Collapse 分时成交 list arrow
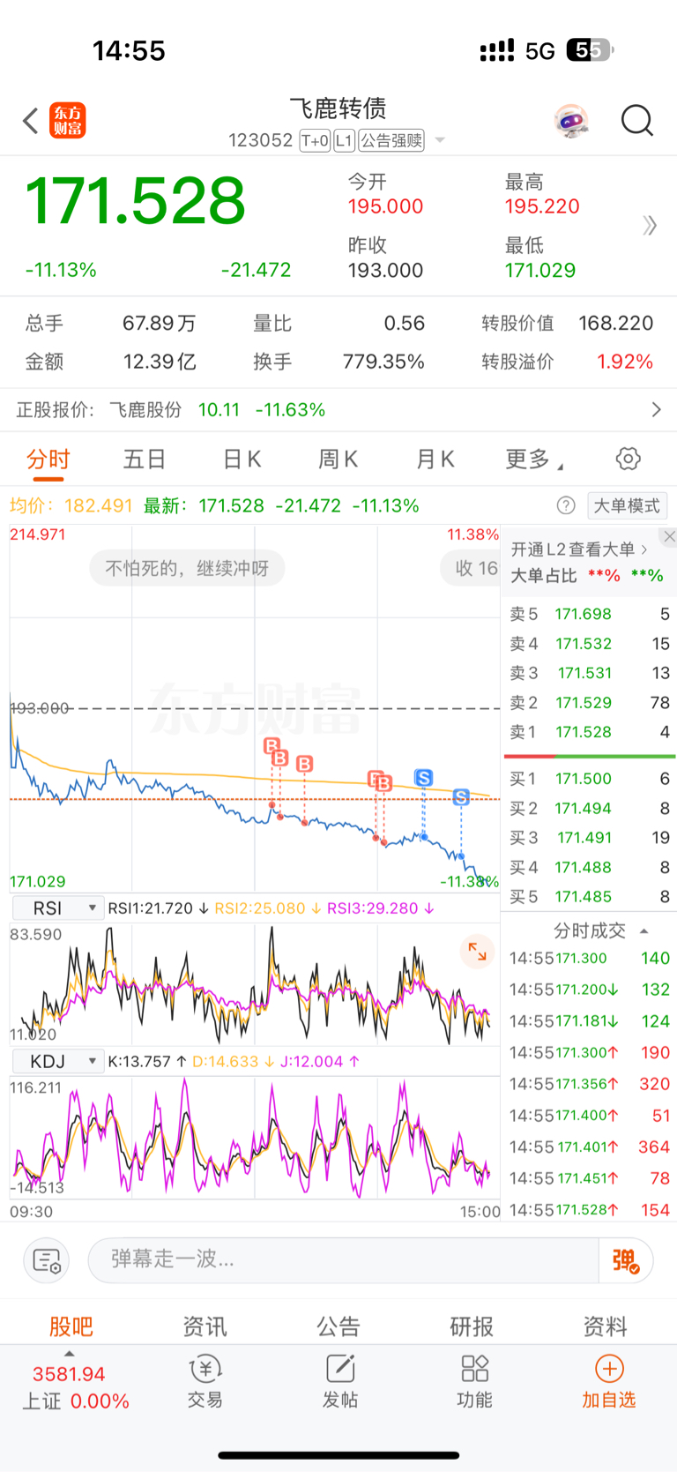This screenshot has width=677, height=1472. coord(644,931)
